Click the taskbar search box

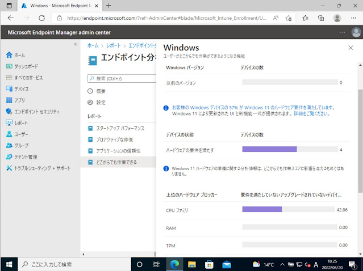[74, 264]
